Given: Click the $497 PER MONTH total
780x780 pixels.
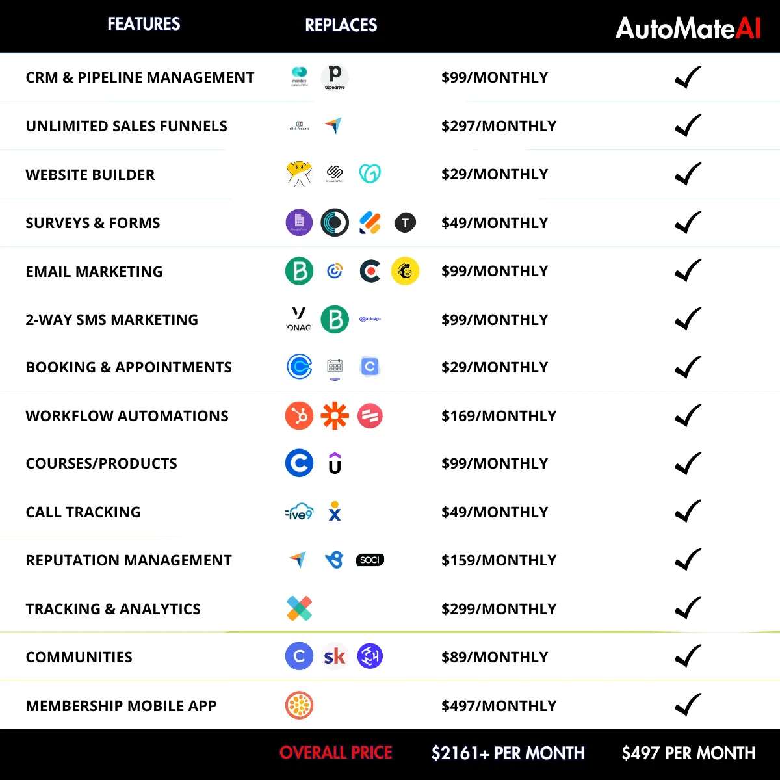Looking at the screenshot, I should pyautogui.click(x=688, y=753).
